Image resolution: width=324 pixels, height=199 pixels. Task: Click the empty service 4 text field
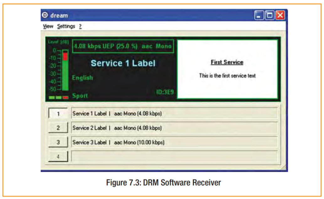coord(174,157)
